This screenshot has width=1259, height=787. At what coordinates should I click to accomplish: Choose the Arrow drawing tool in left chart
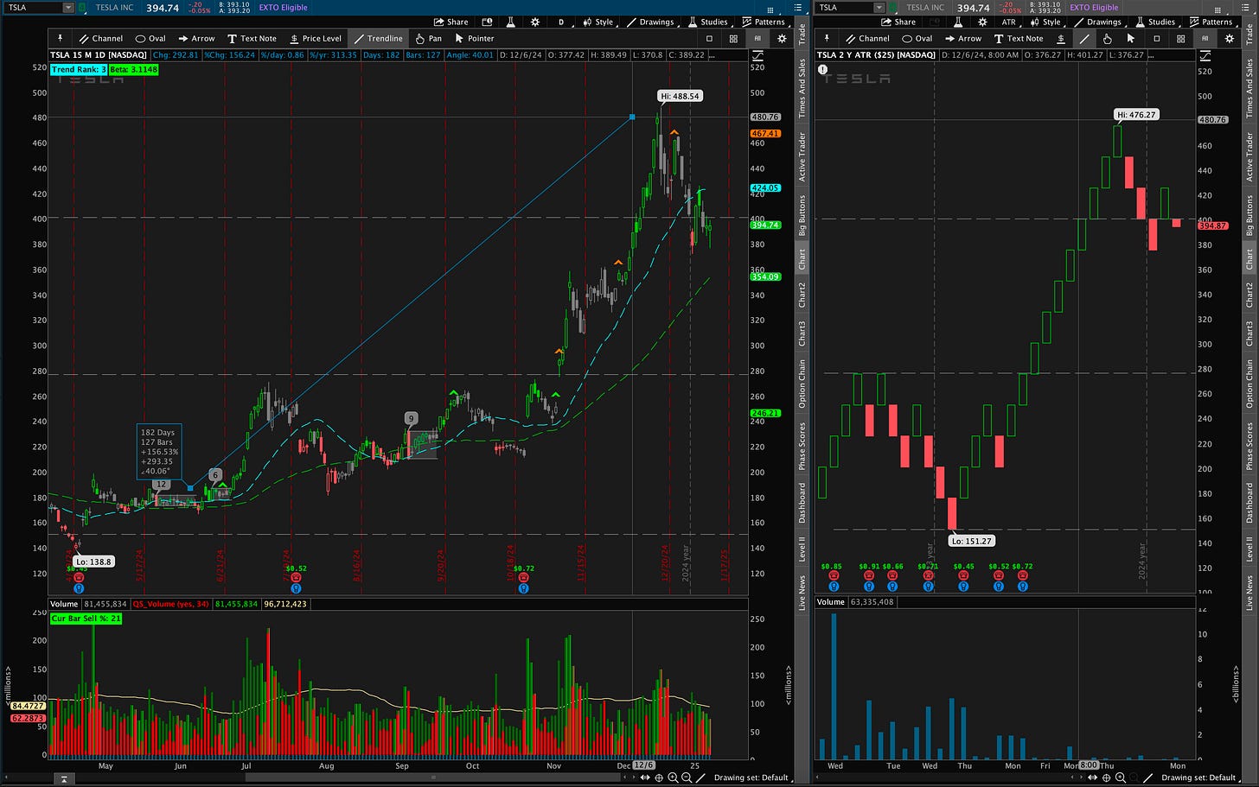pos(196,38)
